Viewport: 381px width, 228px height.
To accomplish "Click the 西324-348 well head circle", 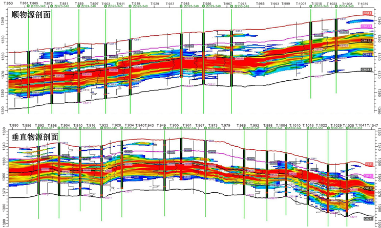I will point(78,6).
